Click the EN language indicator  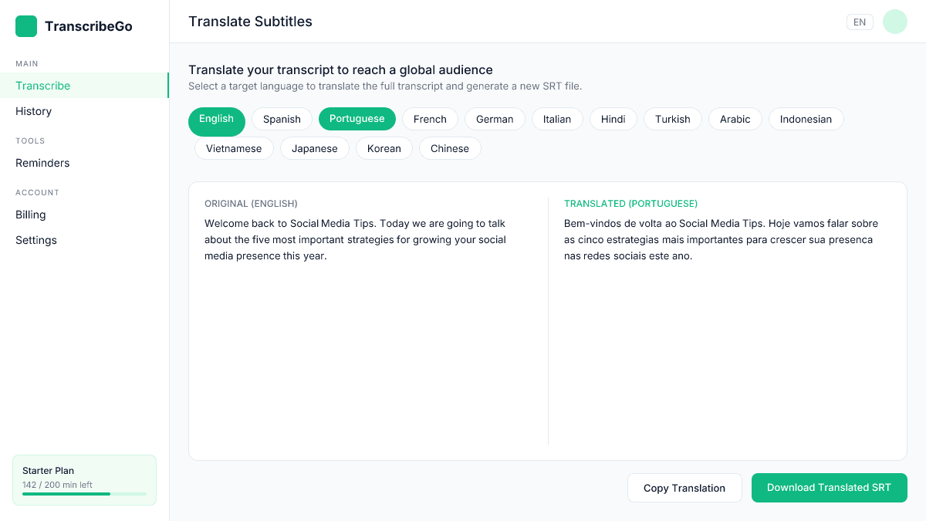pyautogui.click(x=860, y=22)
